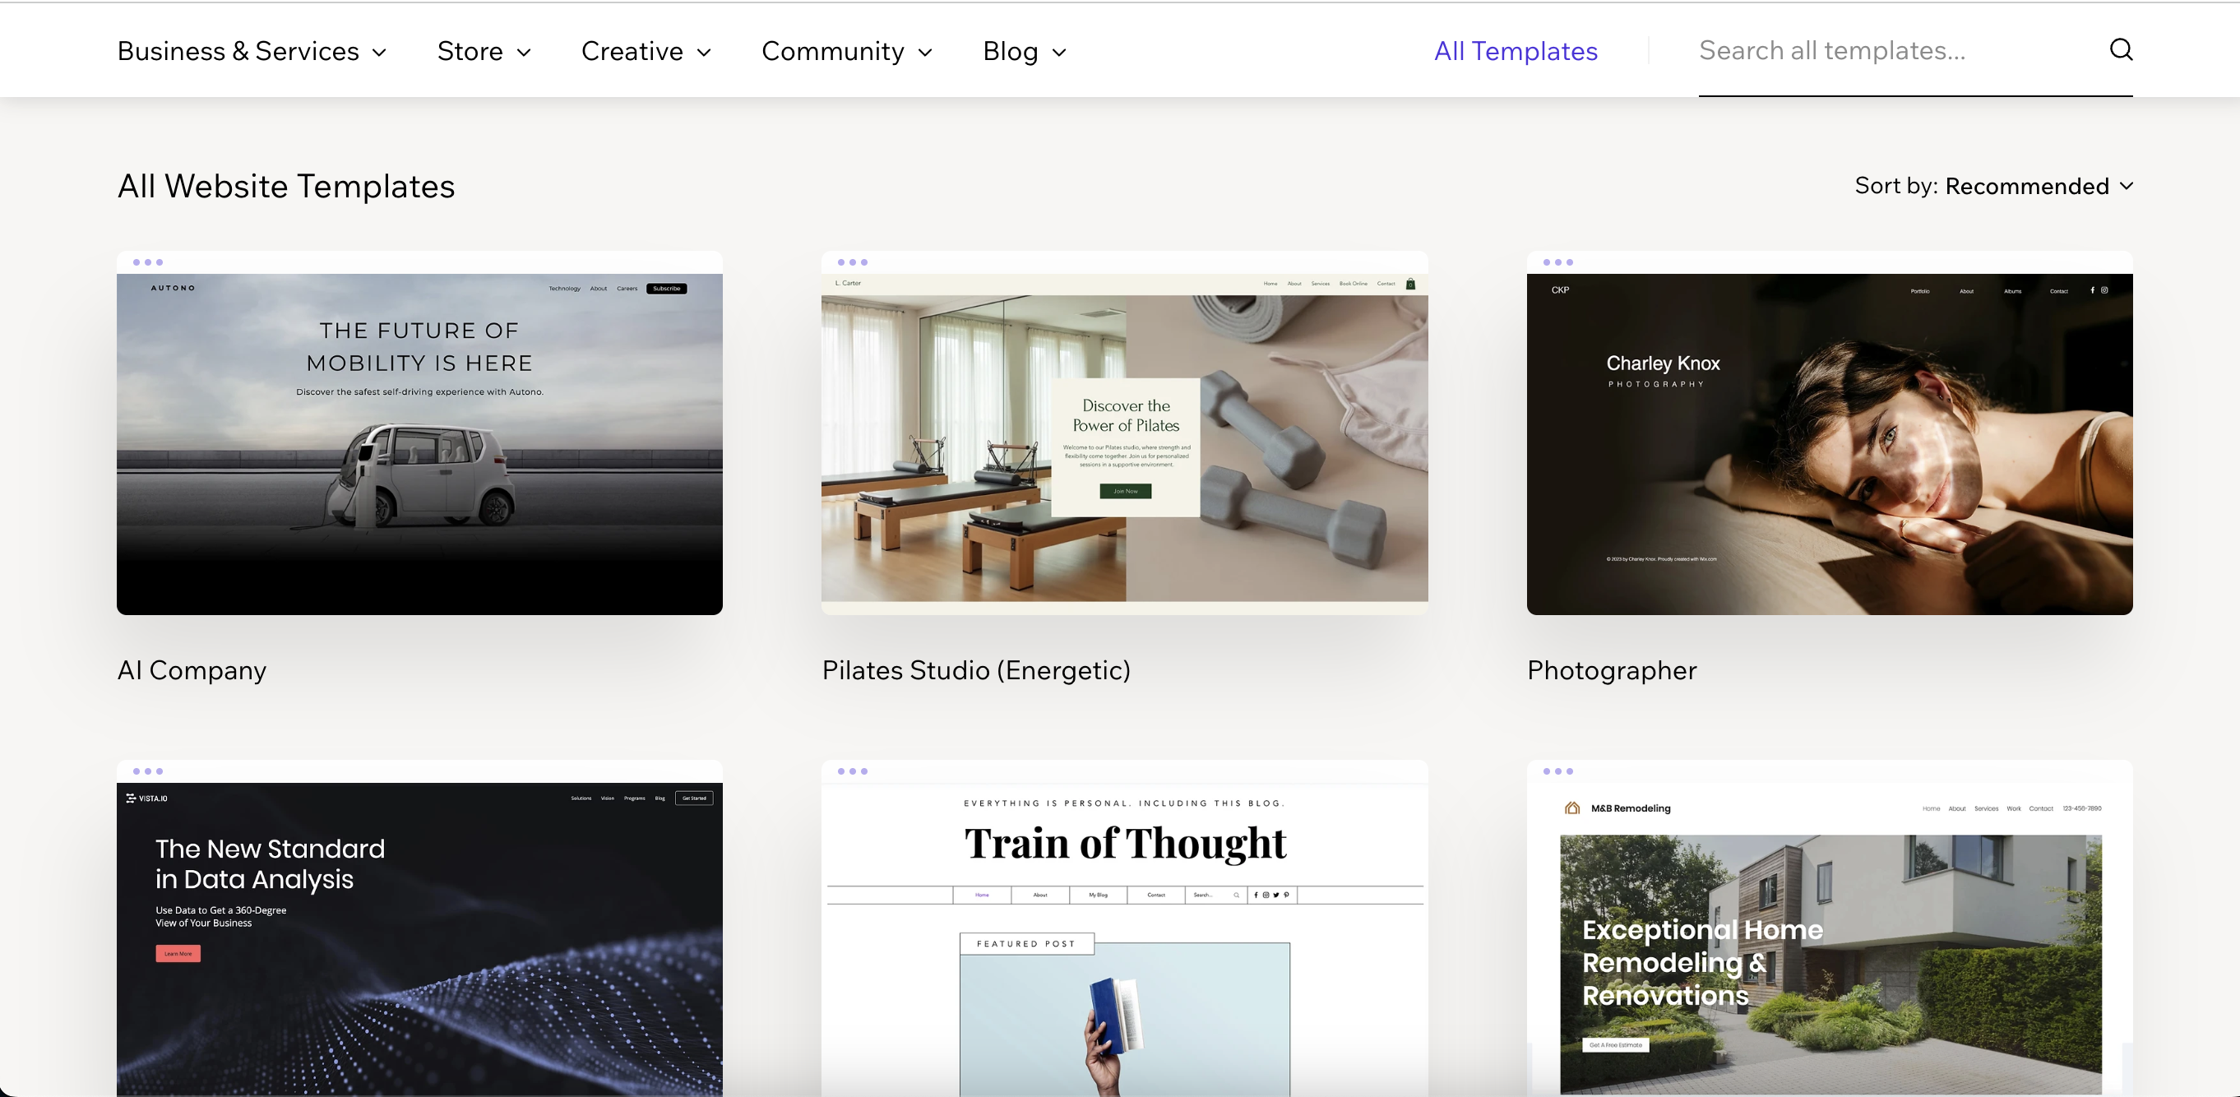Click the Search all templates input field
The width and height of the screenshot is (2240, 1097).
[x=1830, y=50]
